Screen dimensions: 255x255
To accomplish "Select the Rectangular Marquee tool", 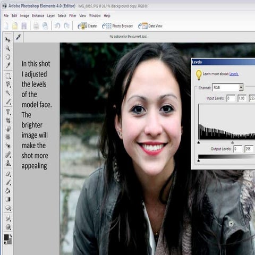I will tap(8, 76).
